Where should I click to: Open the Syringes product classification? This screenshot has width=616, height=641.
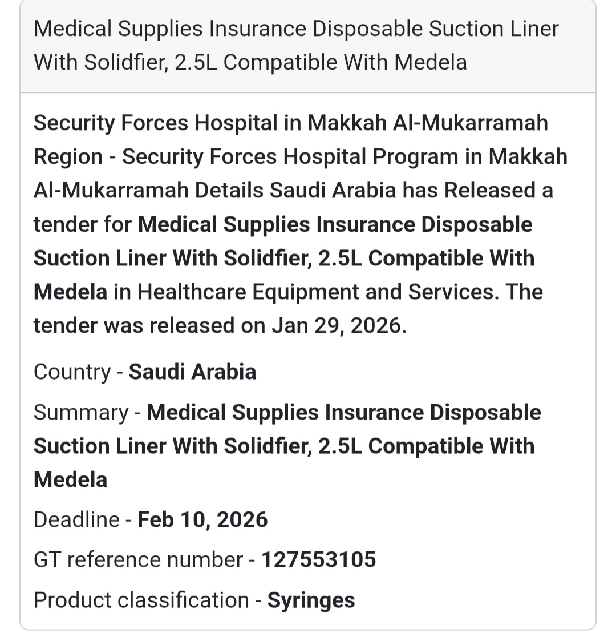coord(311,600)
